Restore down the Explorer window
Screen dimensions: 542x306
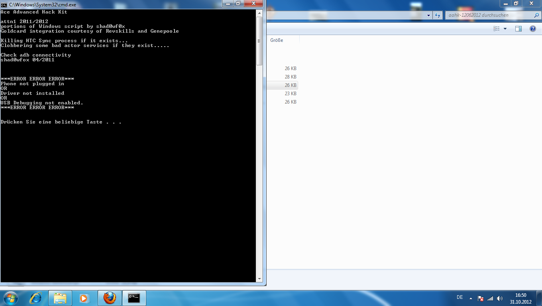point(516,3)
